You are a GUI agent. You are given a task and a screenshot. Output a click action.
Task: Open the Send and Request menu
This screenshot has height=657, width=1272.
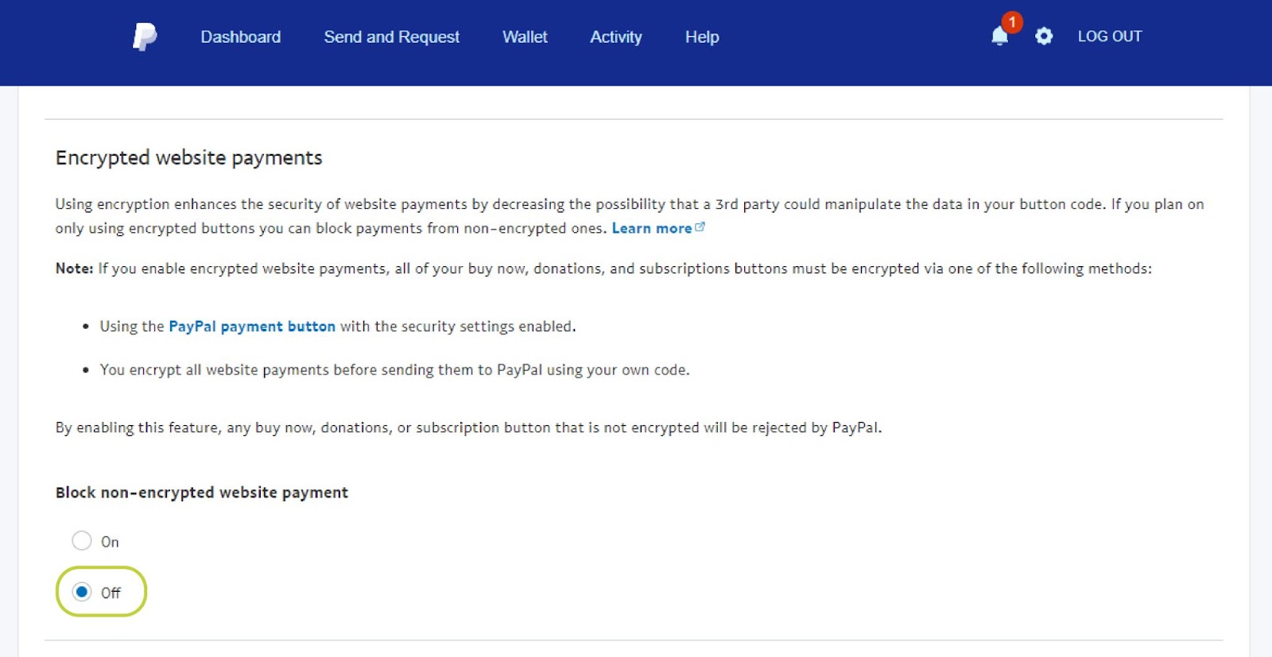pos(391,37)
